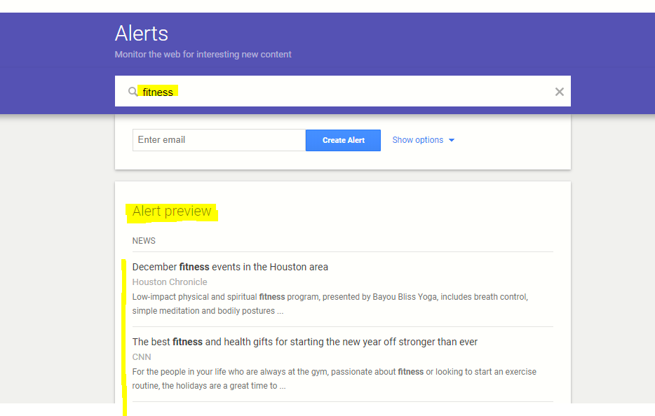The width and height of the screenshot is (655, 416).
Task: Select the Monitor the web subtitle text
Action: 203,55
